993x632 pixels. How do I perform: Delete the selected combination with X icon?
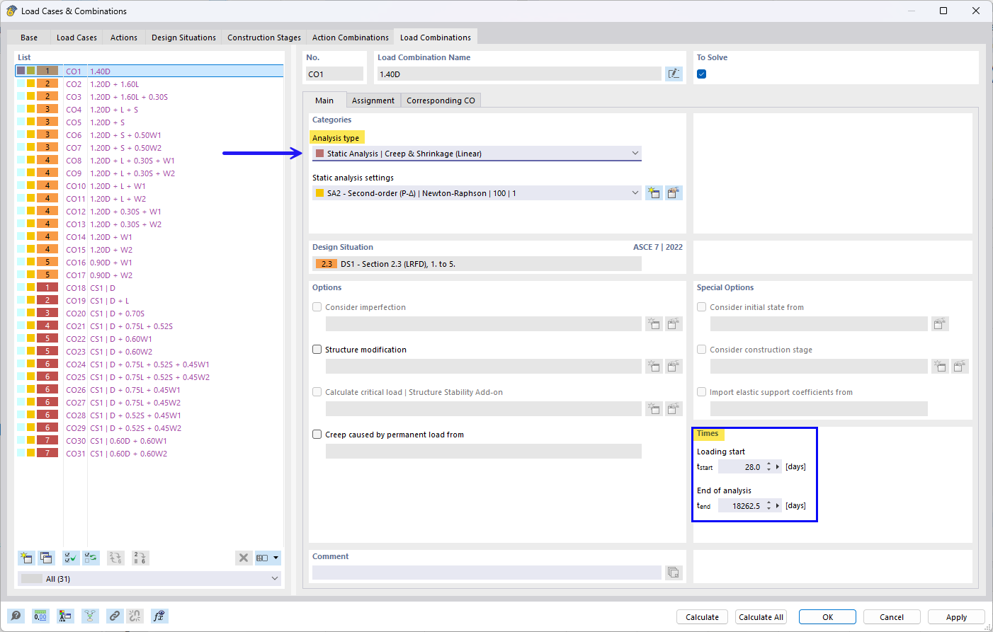click(244, 558)
